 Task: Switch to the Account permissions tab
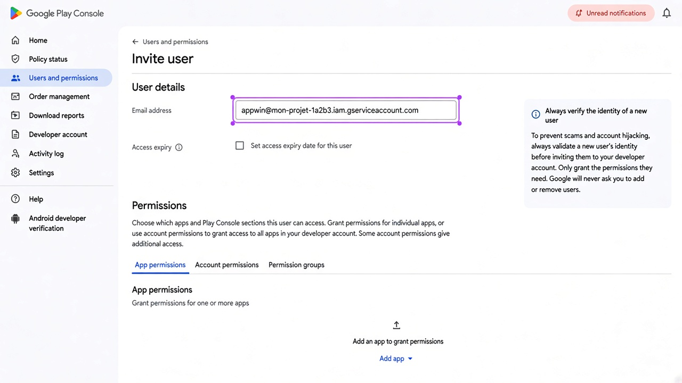tap(227, 265)
